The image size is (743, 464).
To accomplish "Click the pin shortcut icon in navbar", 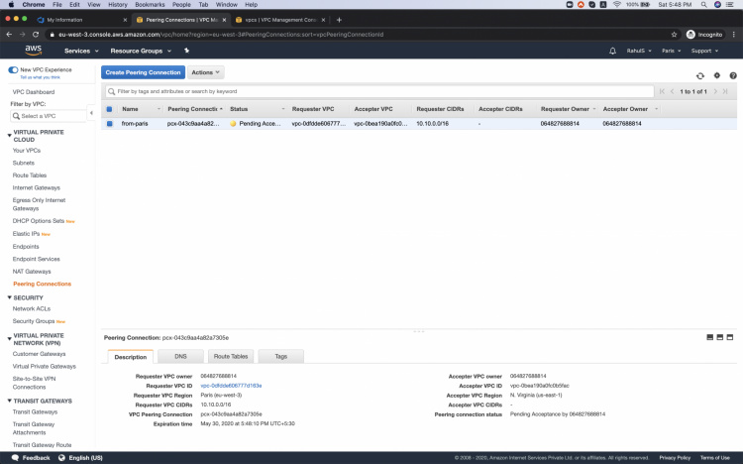I will coord(186,51).
